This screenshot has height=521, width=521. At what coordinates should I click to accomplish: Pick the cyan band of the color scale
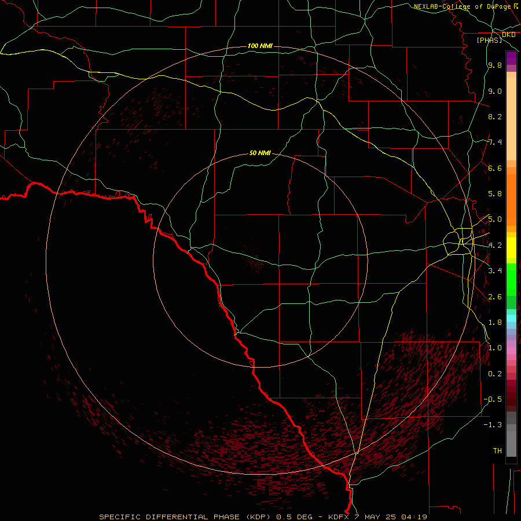click(511, 318)
